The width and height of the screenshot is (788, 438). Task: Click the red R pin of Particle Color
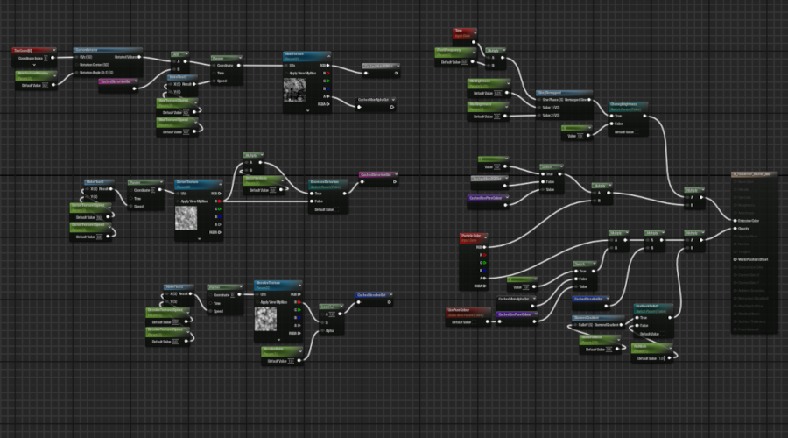tap(484, 255)
